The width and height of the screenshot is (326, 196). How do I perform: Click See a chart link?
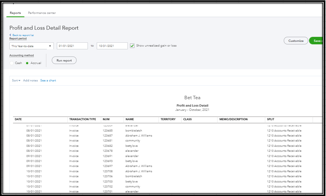click(48, 80)
